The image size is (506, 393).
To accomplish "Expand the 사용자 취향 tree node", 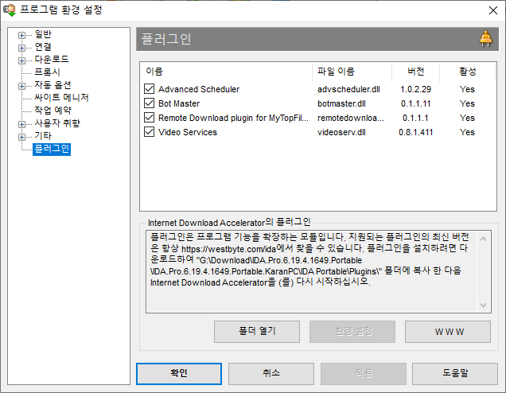I will click(x=21, y=124).
